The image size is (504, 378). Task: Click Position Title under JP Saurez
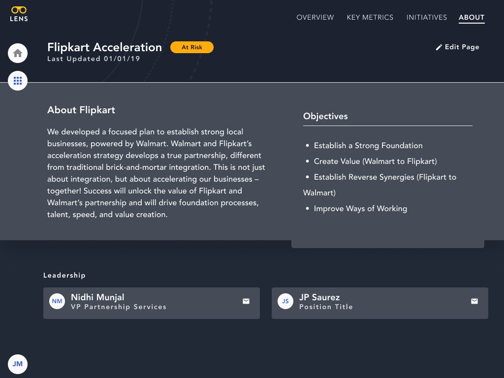point(326,307)
